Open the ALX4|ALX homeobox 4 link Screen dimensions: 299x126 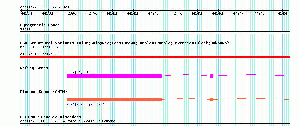click(85, 104)
